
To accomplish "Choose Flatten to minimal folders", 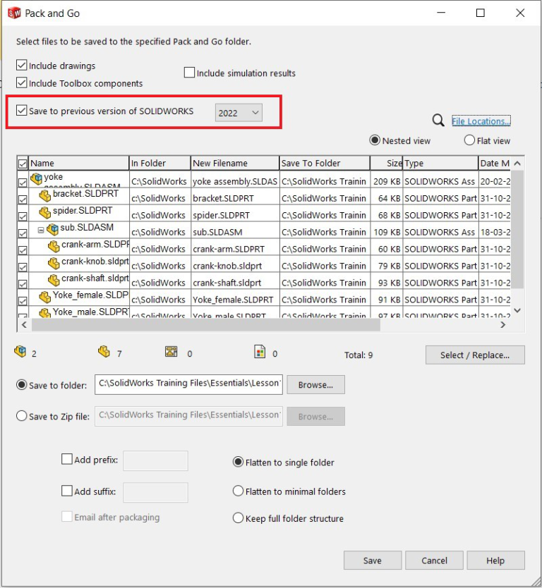I will [238, 491].
